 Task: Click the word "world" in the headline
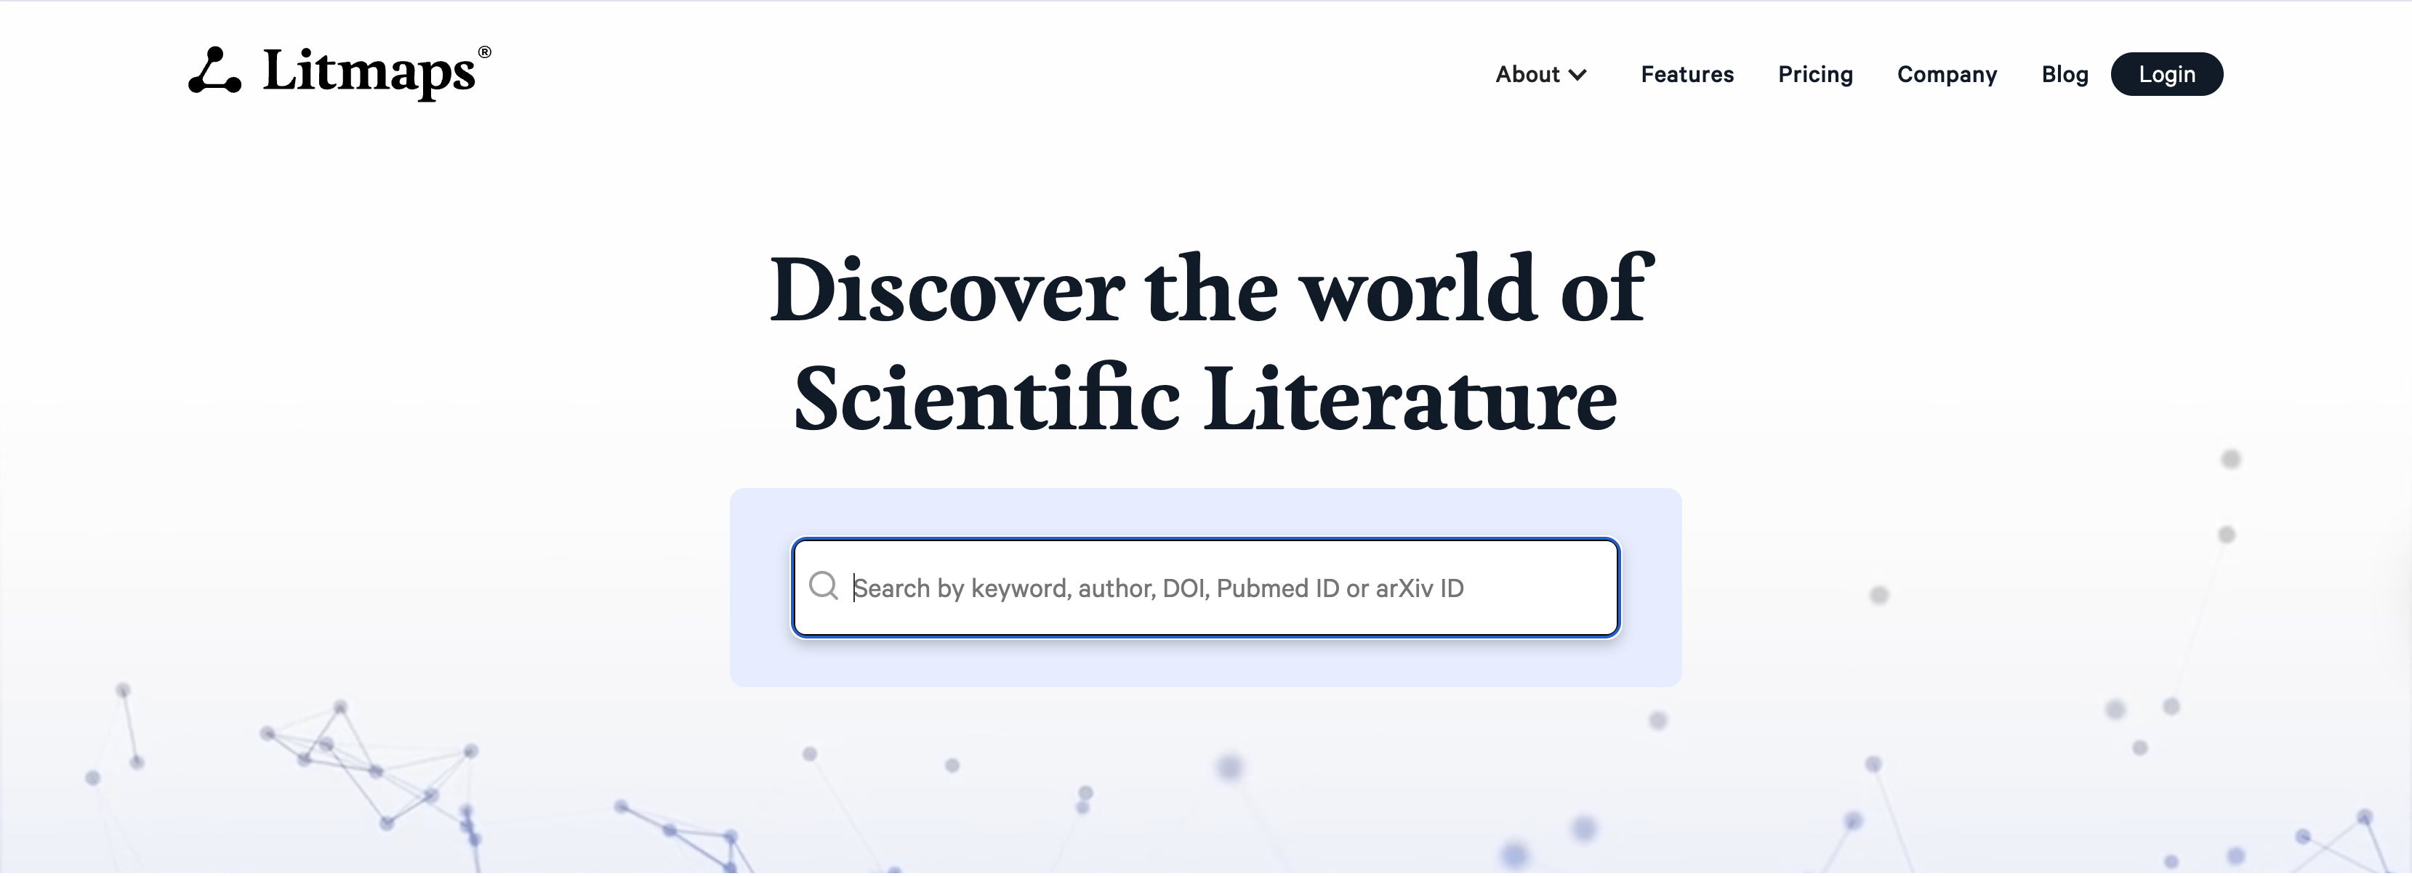[1418, 290]
